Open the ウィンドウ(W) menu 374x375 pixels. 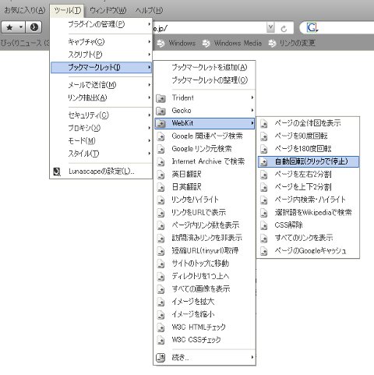pos(108,11)
